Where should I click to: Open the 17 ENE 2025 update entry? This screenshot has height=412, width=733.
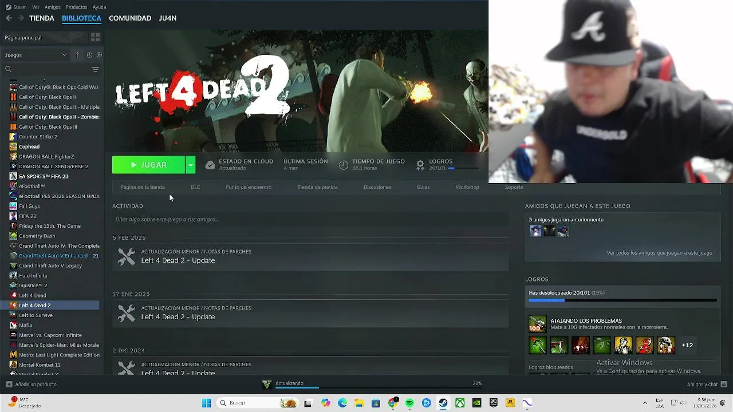[310, 313]
